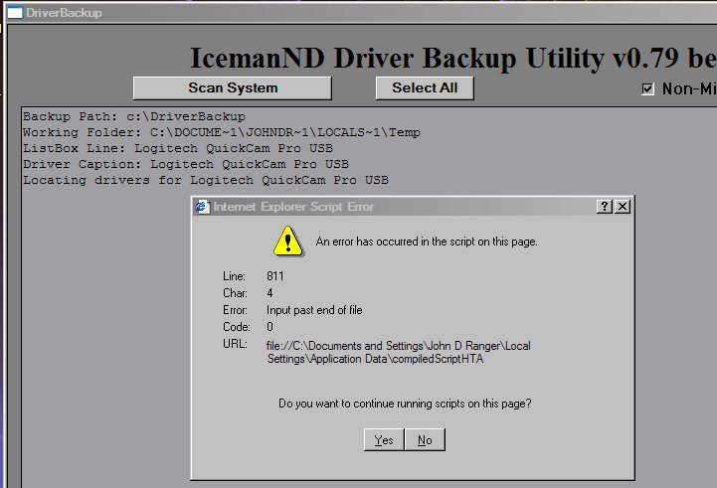The height and width of the screenshot is (488, 717).
Task: Click No to stop running scripts
Action: (x=425, y=439)
